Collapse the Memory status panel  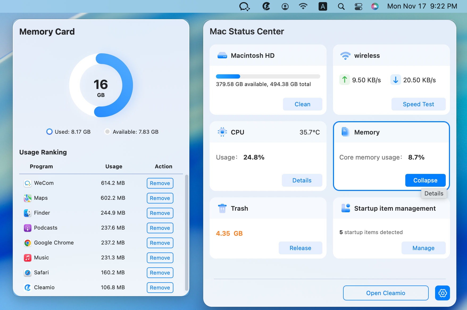point(425,180)
